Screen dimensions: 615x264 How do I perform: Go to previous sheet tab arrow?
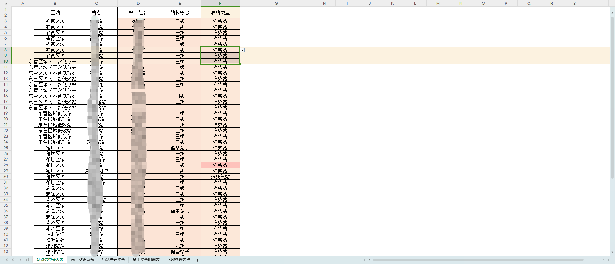pyautogui.click(x=13, y=260)
